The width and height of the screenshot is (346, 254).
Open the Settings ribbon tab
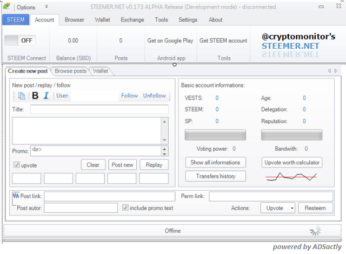(188, 20)
